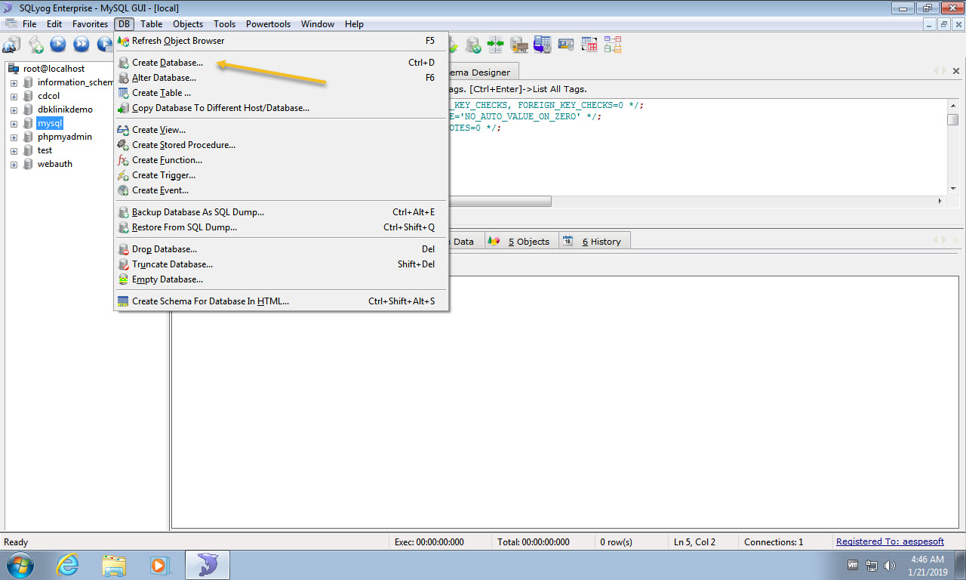Image resolution: width=966 pixels, height=580 pixels.
Task: Click the Create New Connection toolbar icon
Action: 11,45
